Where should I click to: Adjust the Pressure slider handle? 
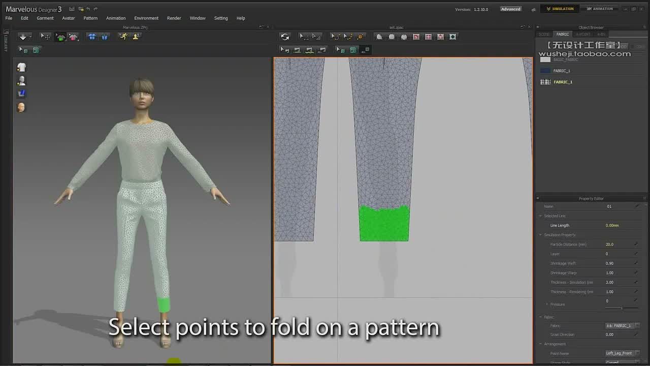coord(622,308)
